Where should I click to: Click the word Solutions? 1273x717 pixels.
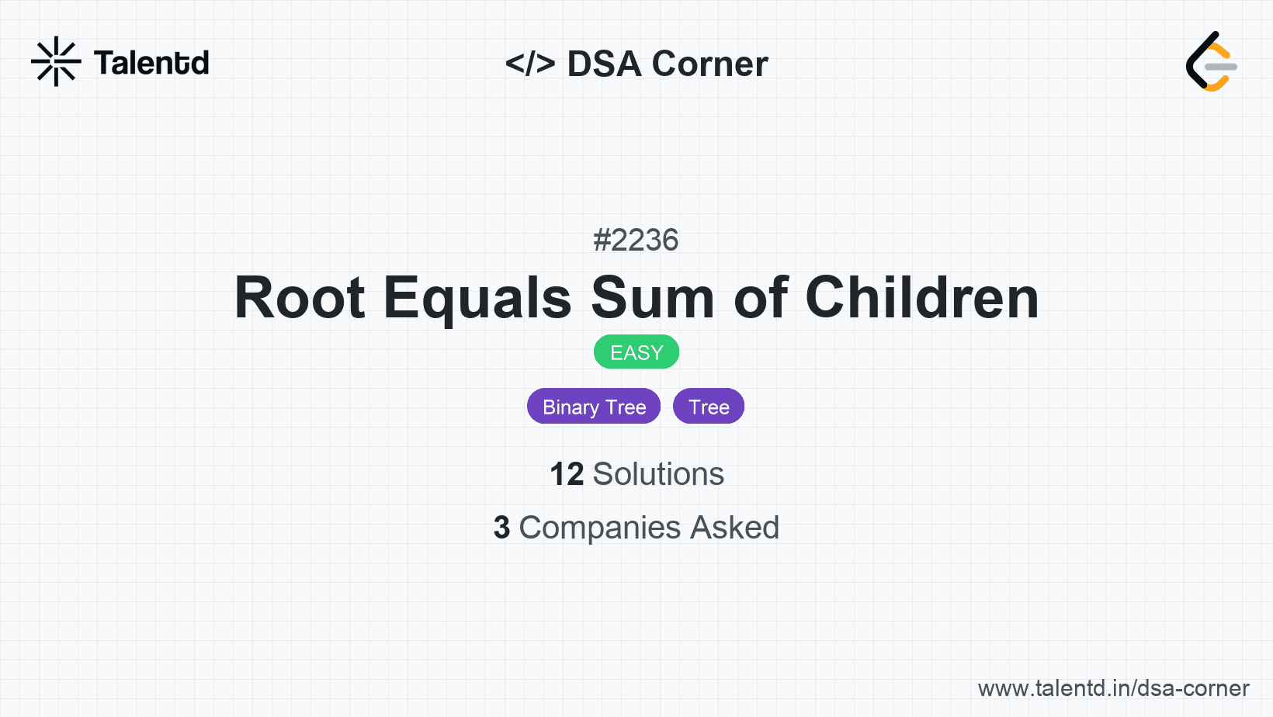pyautogui.click(x=658, y=474)
